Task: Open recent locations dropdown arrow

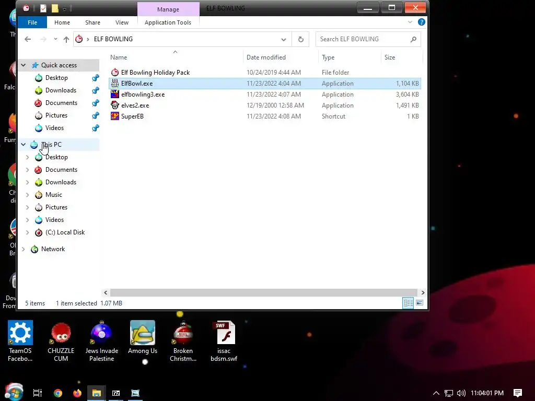Action: coord(55,39)
